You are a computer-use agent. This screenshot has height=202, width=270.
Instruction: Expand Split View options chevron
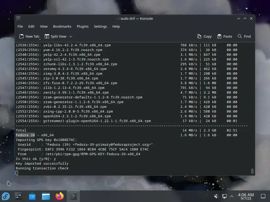[71, 36]
